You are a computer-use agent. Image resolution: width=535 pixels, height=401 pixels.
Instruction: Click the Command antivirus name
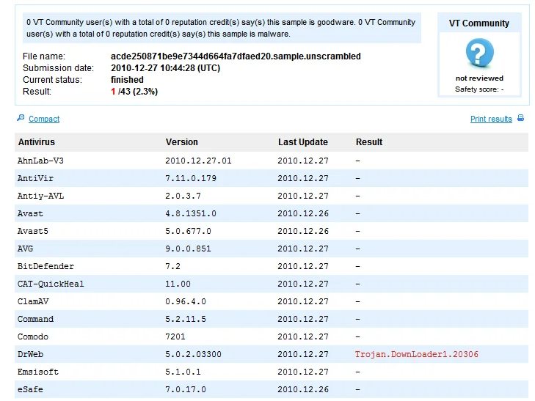35,319
